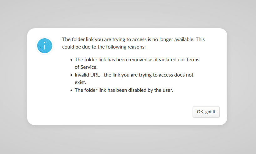Click the white letter "i" inside the info circle

coord(45,46)
